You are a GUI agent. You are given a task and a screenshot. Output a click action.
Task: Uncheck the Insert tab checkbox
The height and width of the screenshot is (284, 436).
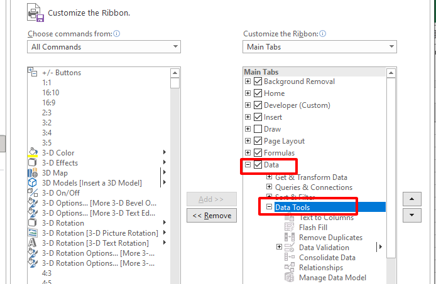pos(258,117)
